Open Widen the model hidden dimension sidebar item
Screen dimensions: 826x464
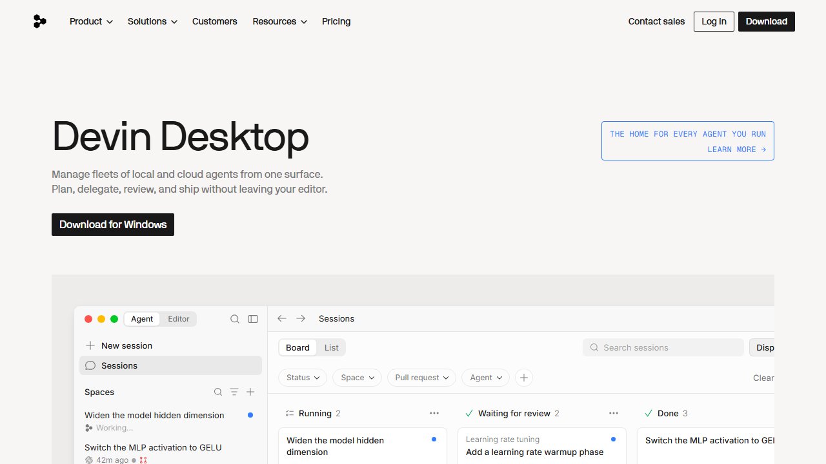click(170, 421)
